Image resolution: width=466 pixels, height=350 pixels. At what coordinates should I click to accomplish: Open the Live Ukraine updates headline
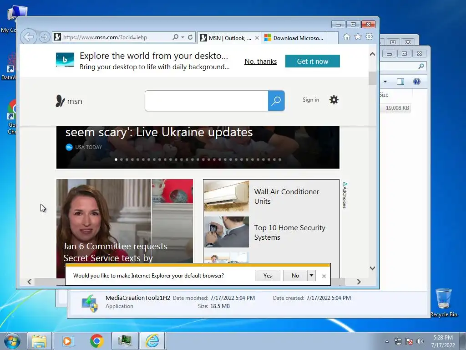click(x=159, y=132)
